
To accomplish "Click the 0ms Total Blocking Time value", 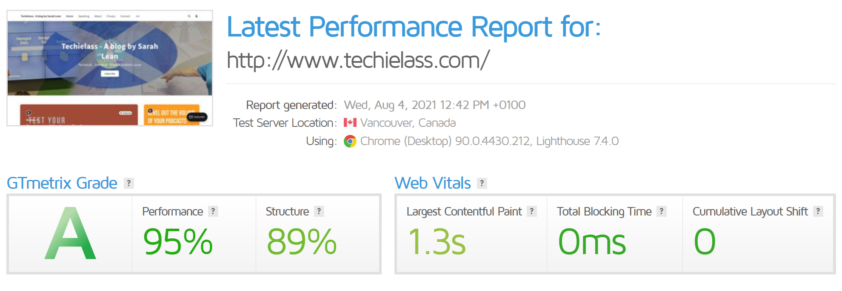I will pyautogui.click(x=592, y=242).
